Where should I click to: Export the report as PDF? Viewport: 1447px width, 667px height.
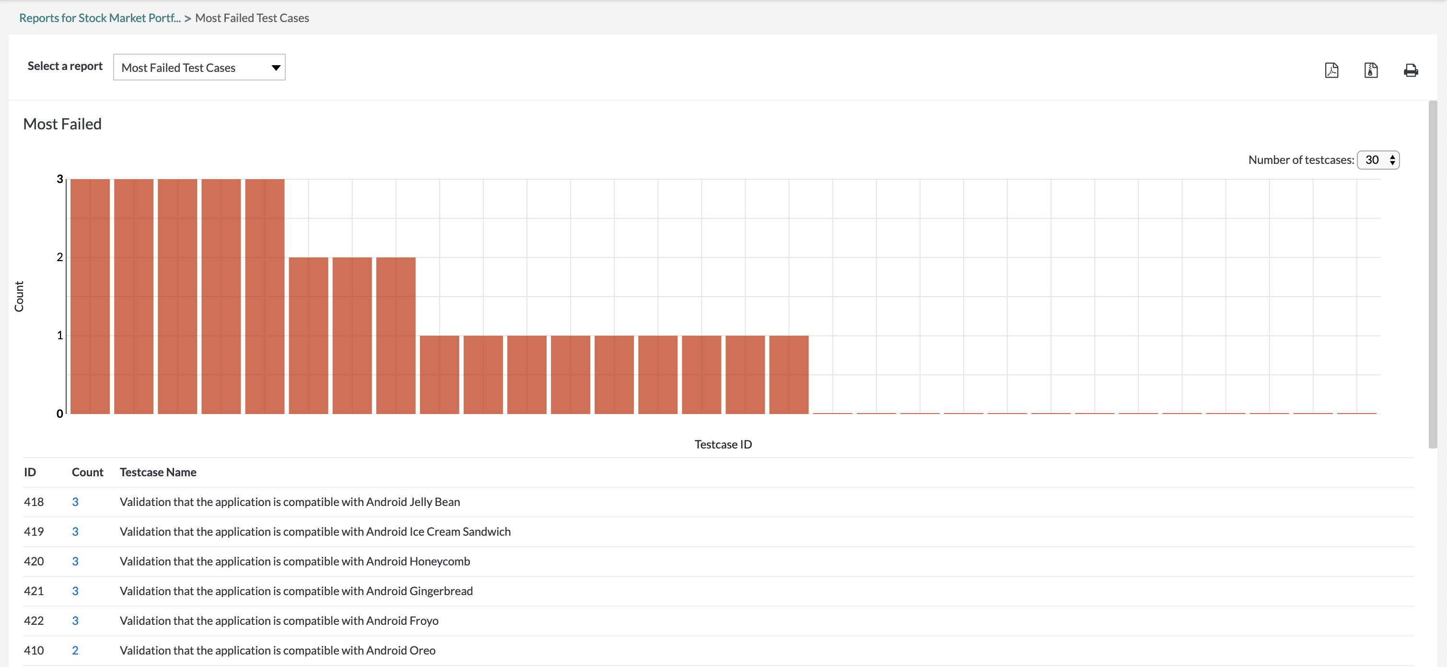1331,70
